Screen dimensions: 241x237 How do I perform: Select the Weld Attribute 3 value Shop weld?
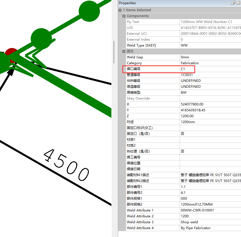[x=210, y=222]
